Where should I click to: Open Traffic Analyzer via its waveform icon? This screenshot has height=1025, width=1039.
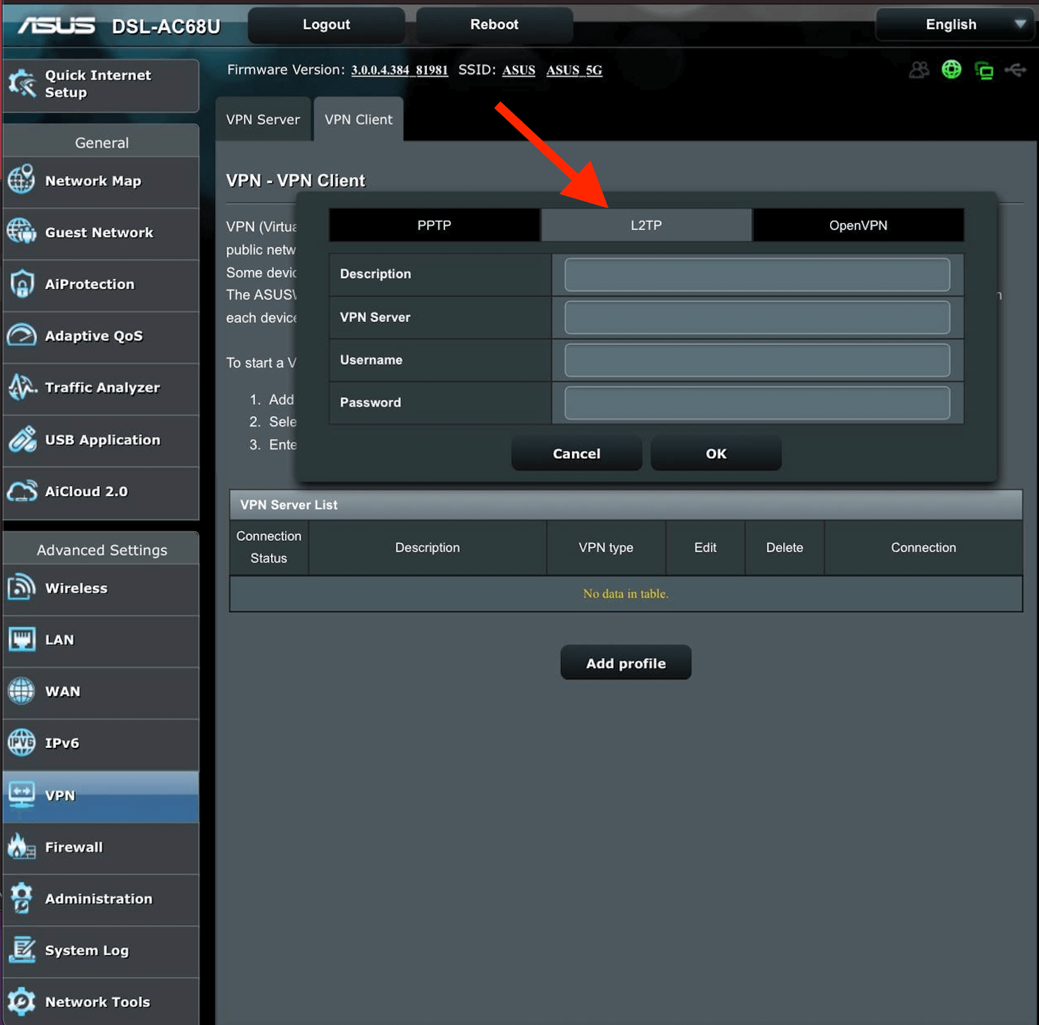pyautogui.click(x=22, y=387)
